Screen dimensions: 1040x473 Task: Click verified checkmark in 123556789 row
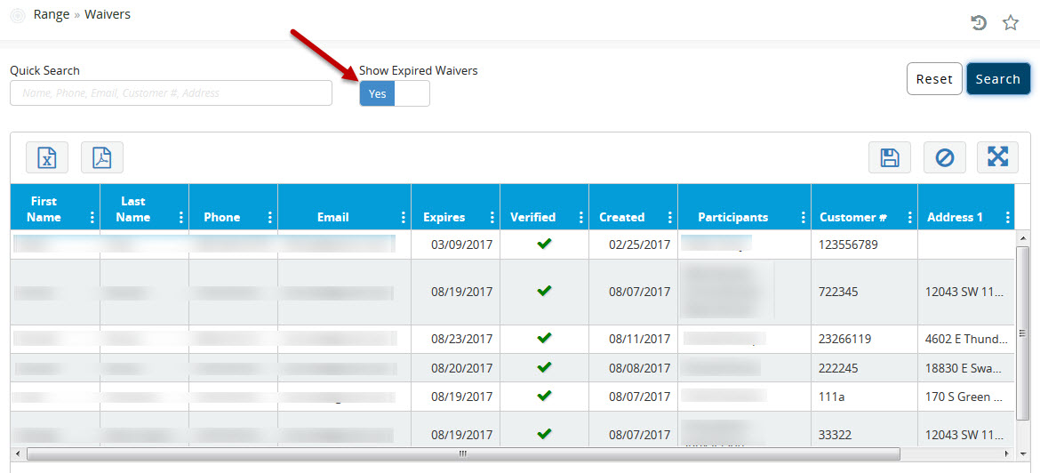(x=545, y=245)
